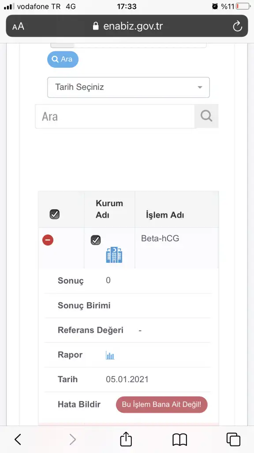The height and width of the screenshot is (453, 254).
Task: Focus the Ara search input field
Action: point(115,116)
